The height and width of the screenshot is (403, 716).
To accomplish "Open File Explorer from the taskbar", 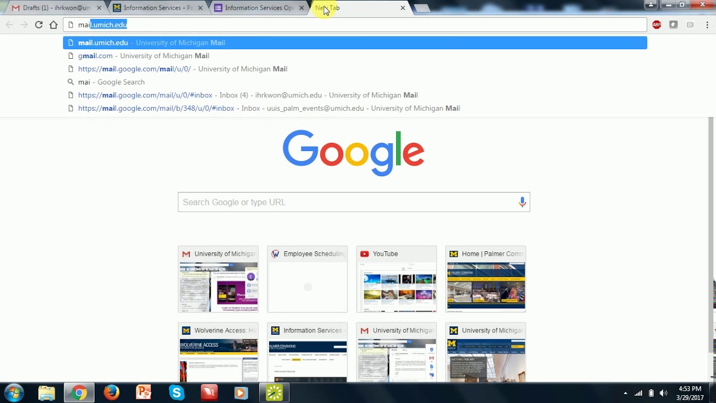I will click(x=46, y=393).
